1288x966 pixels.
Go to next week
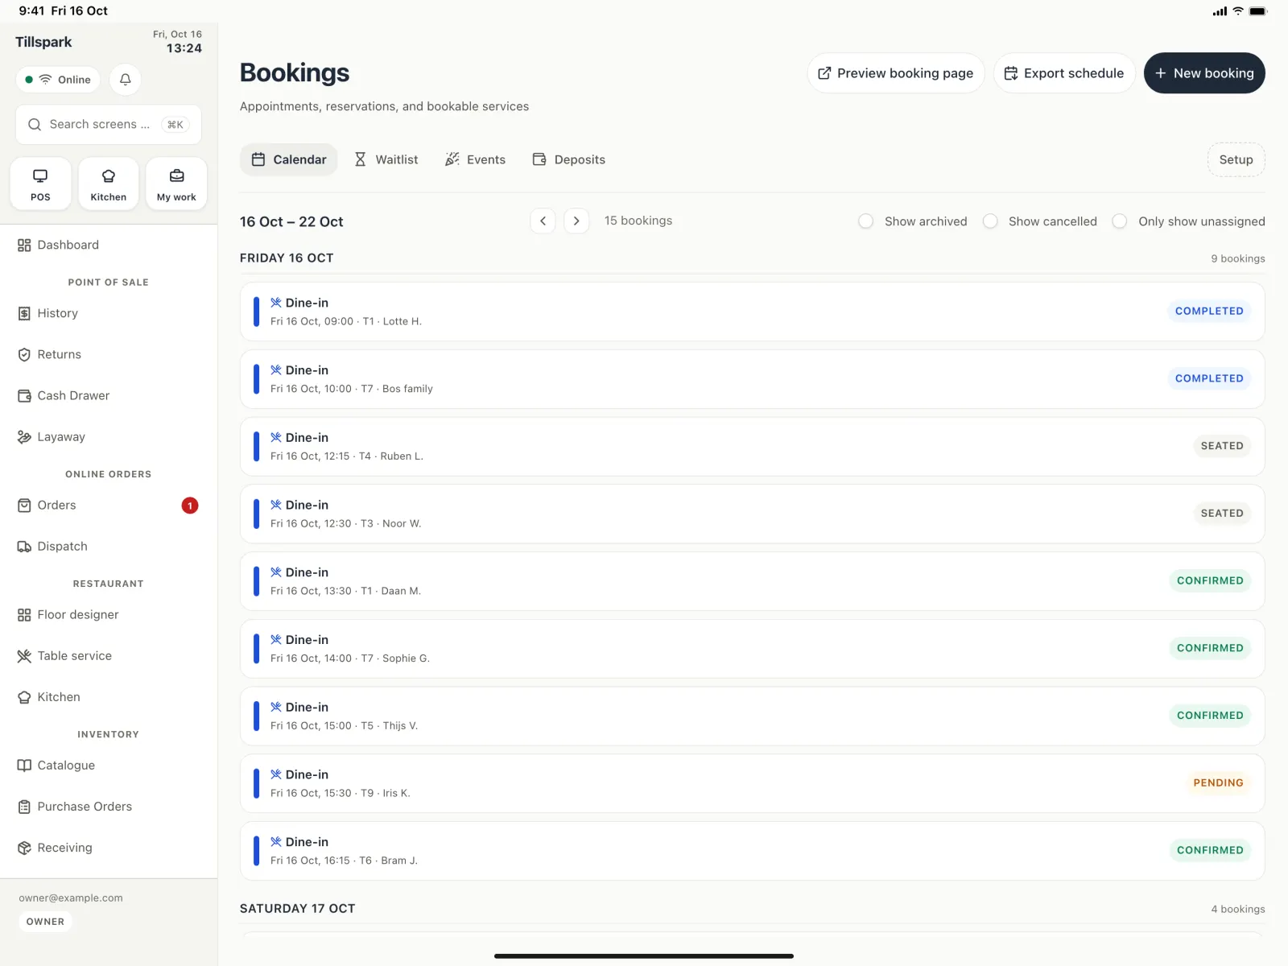tap(576, 221)
